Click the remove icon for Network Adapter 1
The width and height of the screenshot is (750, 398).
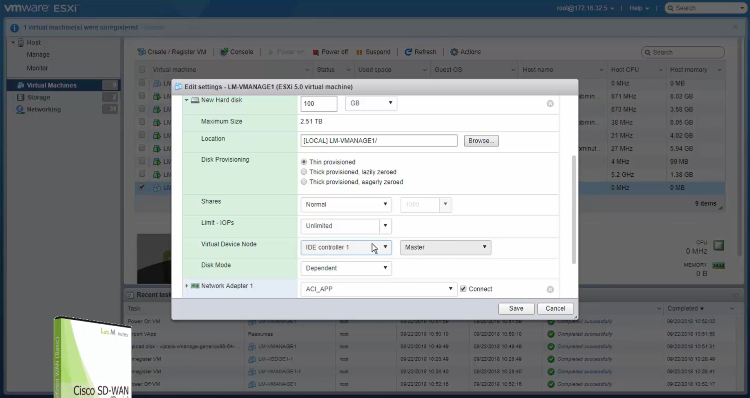pos(550,289)
